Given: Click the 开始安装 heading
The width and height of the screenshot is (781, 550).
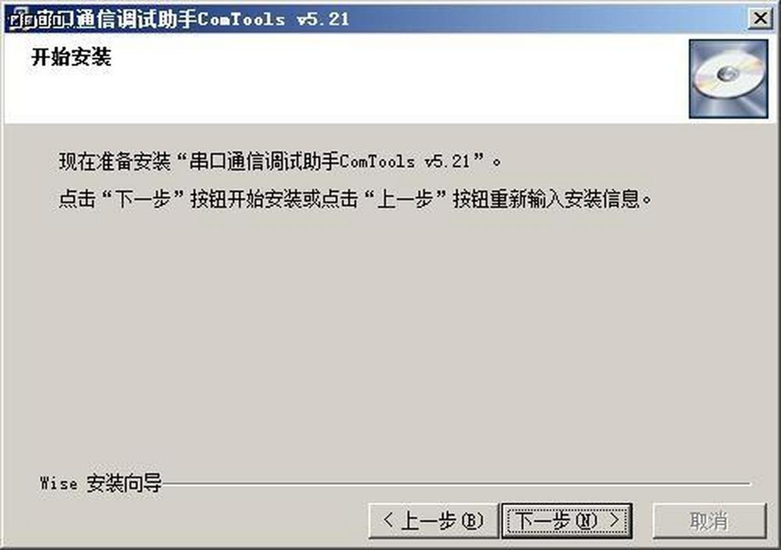Looking at the screenshot, I should (x=72, y=57).
